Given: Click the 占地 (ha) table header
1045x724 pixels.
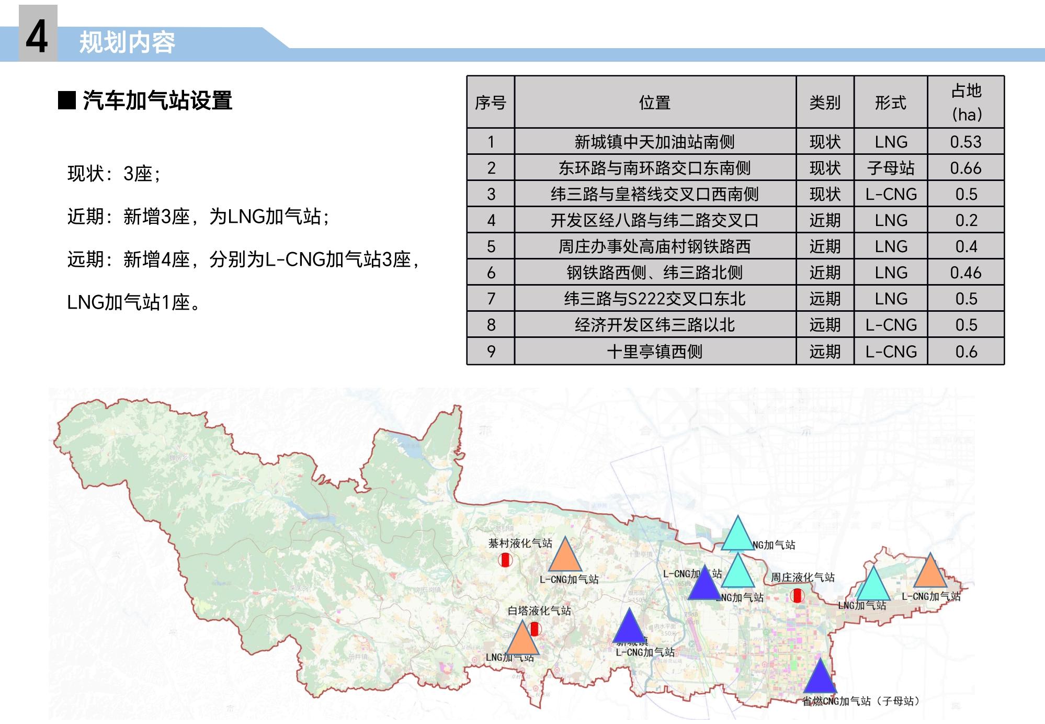Looking at the screenshot, I should [966, 102].
